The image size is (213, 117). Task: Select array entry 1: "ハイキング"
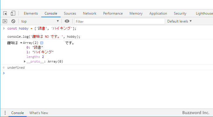(x=40, y=52)
